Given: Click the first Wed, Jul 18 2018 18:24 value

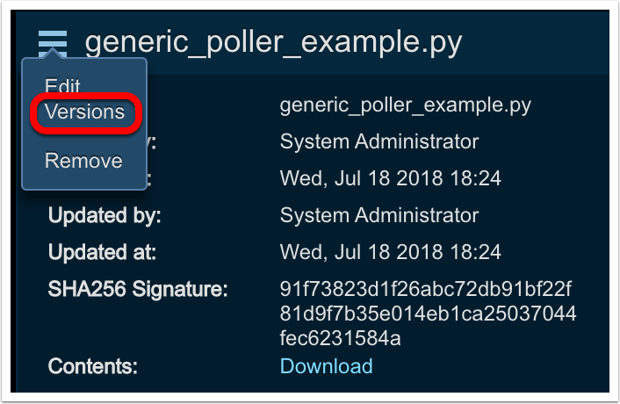Looking at the screenshot, I should tap(390, 178).
